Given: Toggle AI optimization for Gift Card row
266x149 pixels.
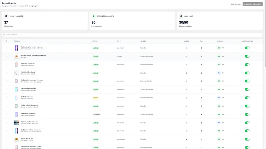Looking at the screenshot, I should [247, 56].
